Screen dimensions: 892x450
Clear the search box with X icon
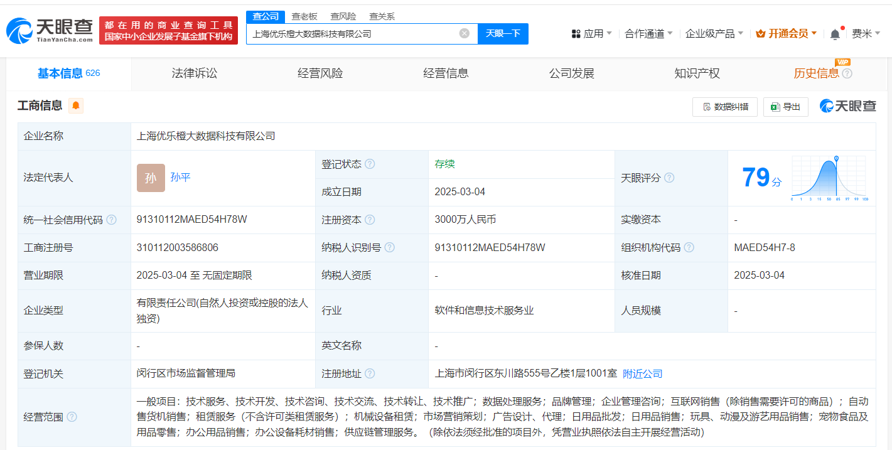coord(464,34)
